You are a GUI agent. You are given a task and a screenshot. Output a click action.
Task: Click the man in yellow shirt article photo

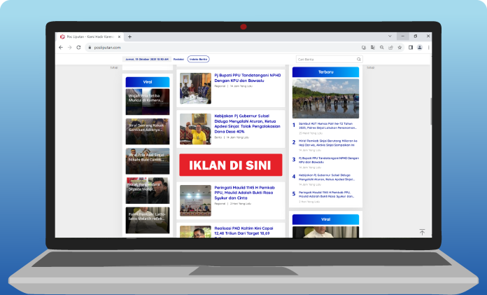195,129
